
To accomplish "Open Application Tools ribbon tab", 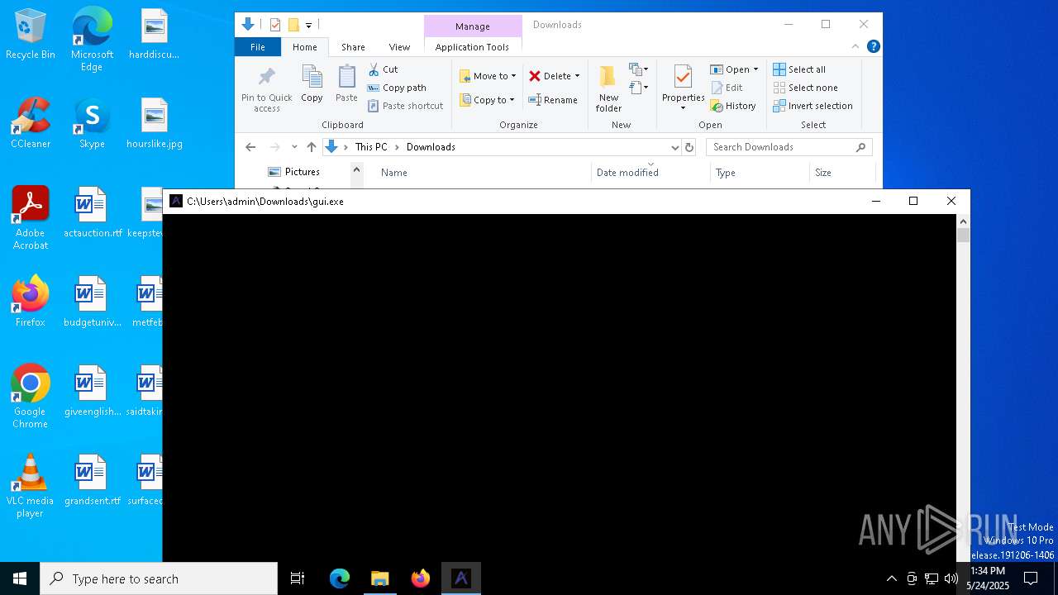I will [472, 47].
